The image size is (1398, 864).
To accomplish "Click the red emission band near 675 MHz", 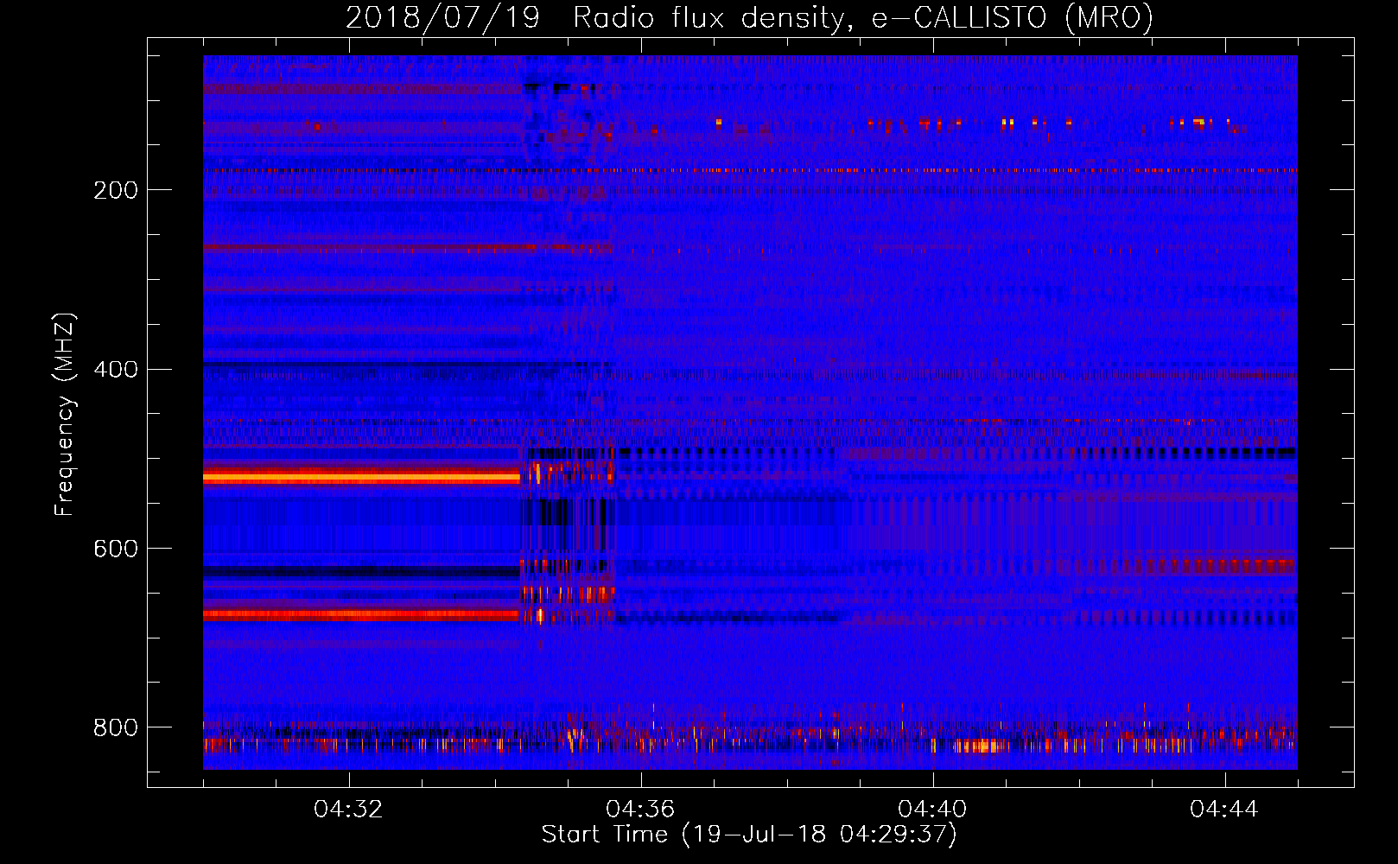I will pyautogui.click(x=361, y=615).
